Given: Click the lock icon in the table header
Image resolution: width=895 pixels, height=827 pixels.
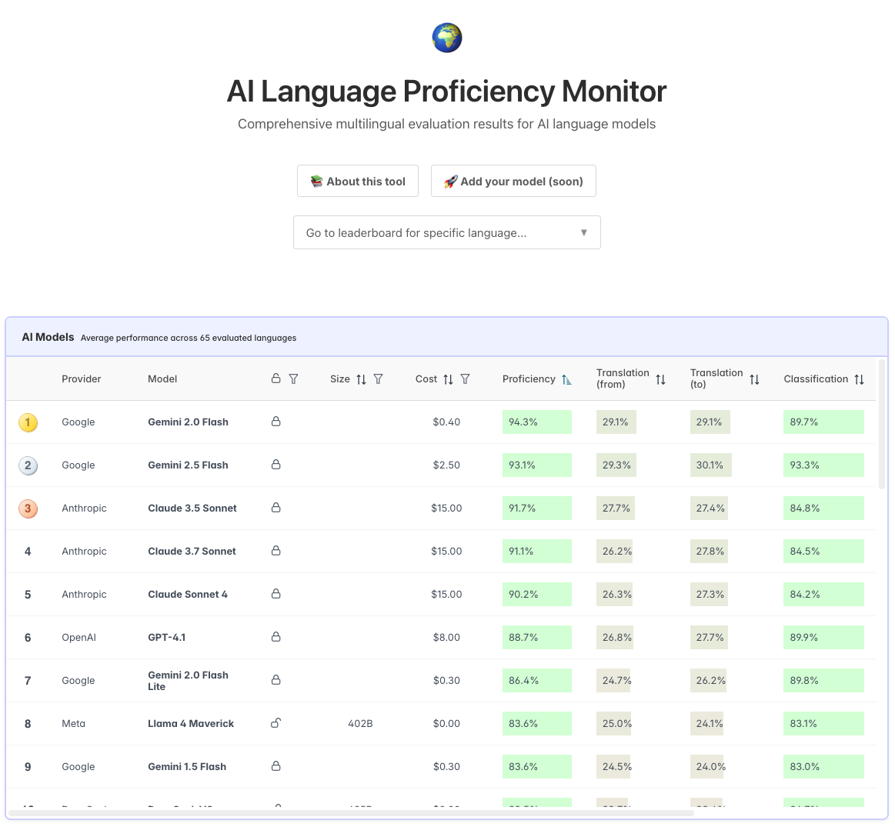Looking at the screenshot, I should pos(276,378).
